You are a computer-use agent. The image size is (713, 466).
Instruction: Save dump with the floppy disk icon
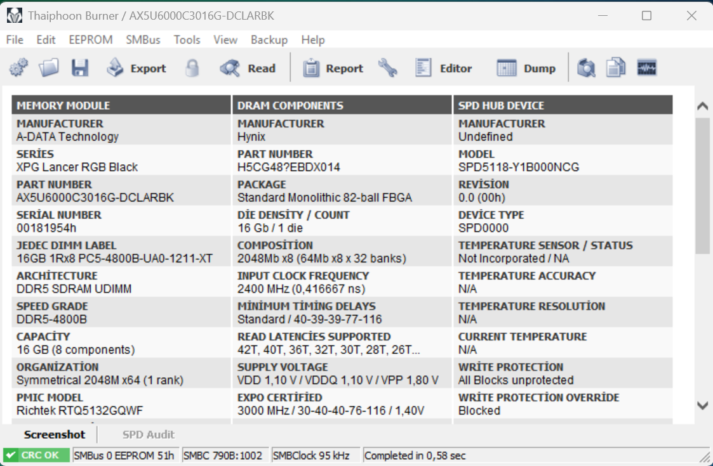point(79,68)
